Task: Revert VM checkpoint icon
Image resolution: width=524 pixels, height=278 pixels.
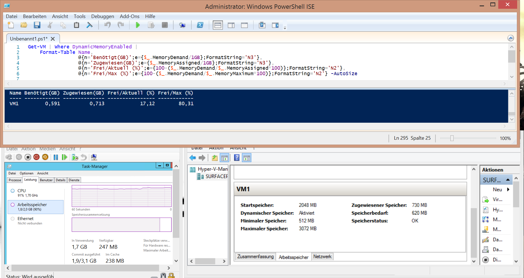Action: (84, 157)
